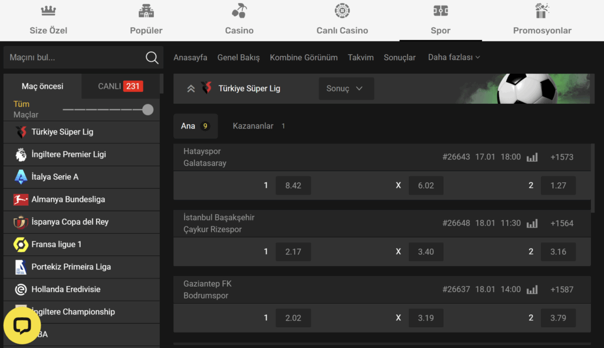Click the İngiltere Premier Ligi lion logo

[21, 155]
